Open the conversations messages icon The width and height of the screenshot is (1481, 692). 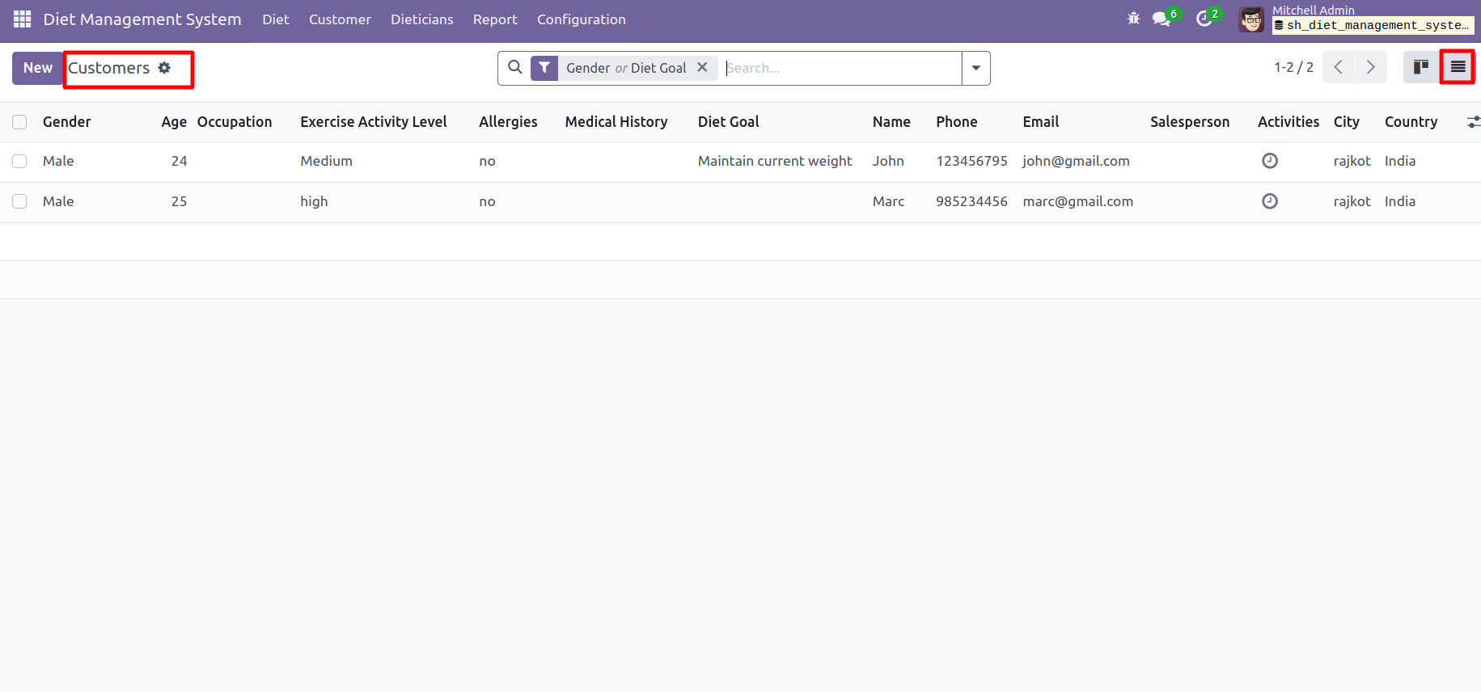point(1162,19)
